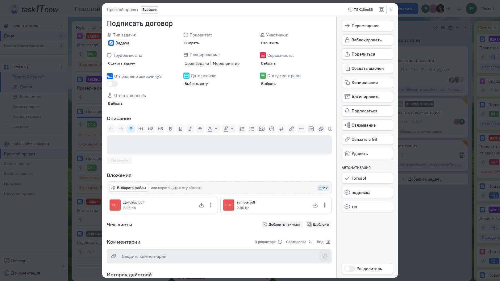Open the more options menu for sample.pdf
The image size is (500, 281).
[324, 205]
